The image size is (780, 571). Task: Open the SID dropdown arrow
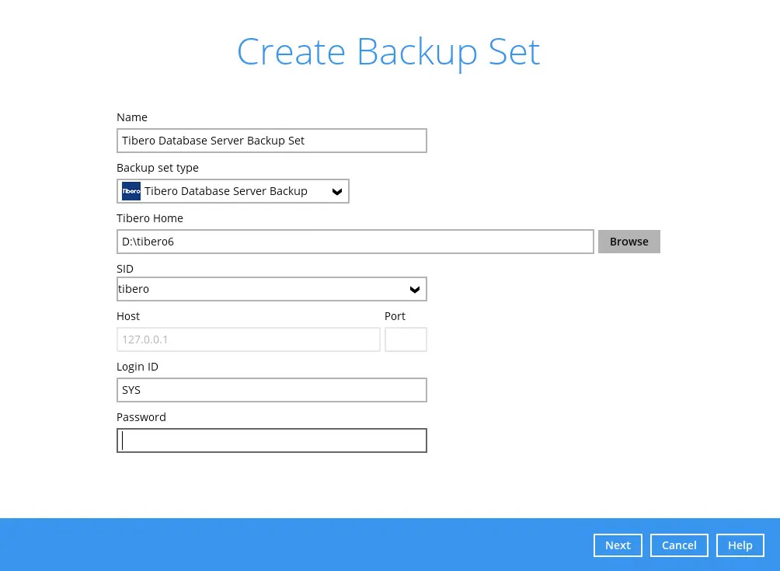click(415, 290)
